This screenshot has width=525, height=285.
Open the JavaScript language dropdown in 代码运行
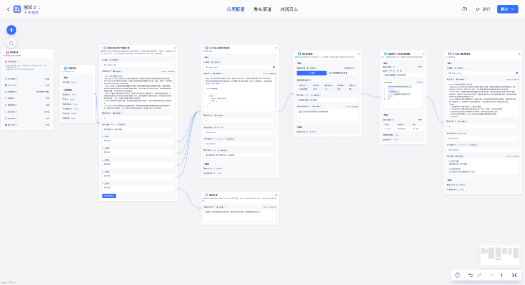point(389,82)
